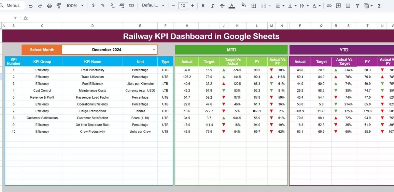Click the Print icon

[49, 6]
